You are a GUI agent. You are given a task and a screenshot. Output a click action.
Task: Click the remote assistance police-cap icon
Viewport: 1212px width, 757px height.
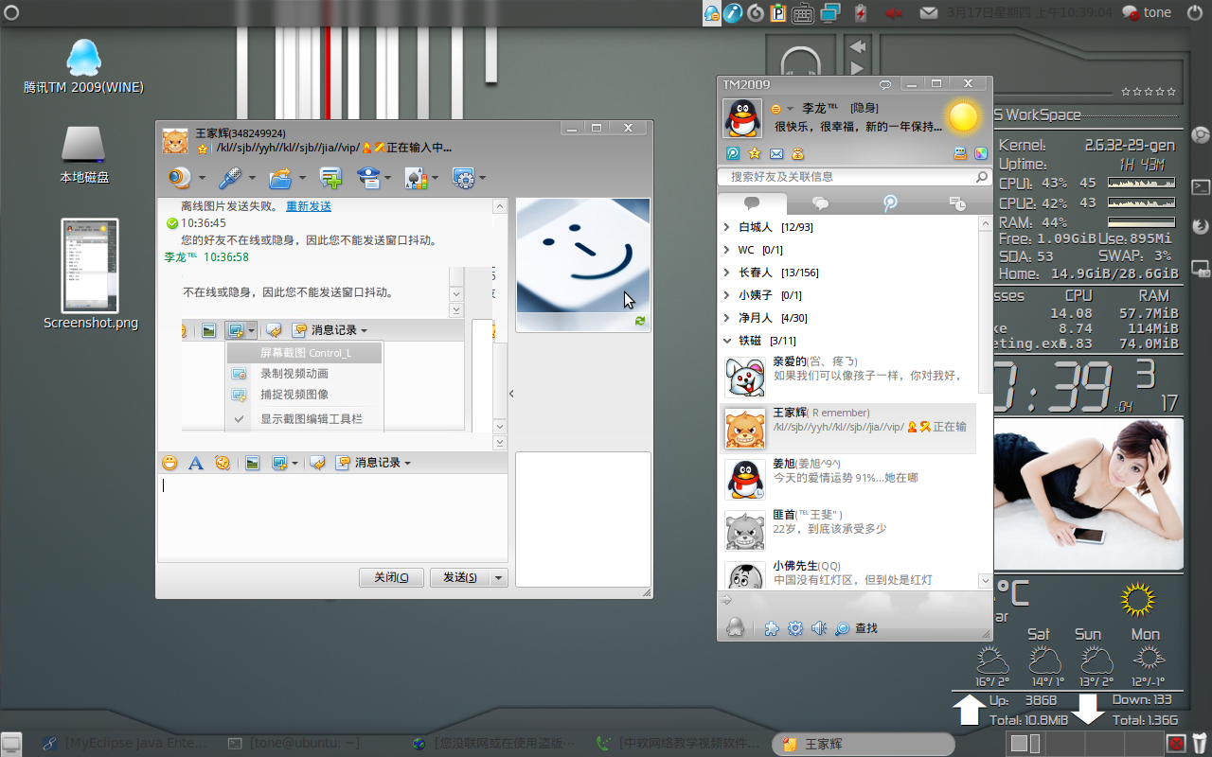(x=367, y=178)
